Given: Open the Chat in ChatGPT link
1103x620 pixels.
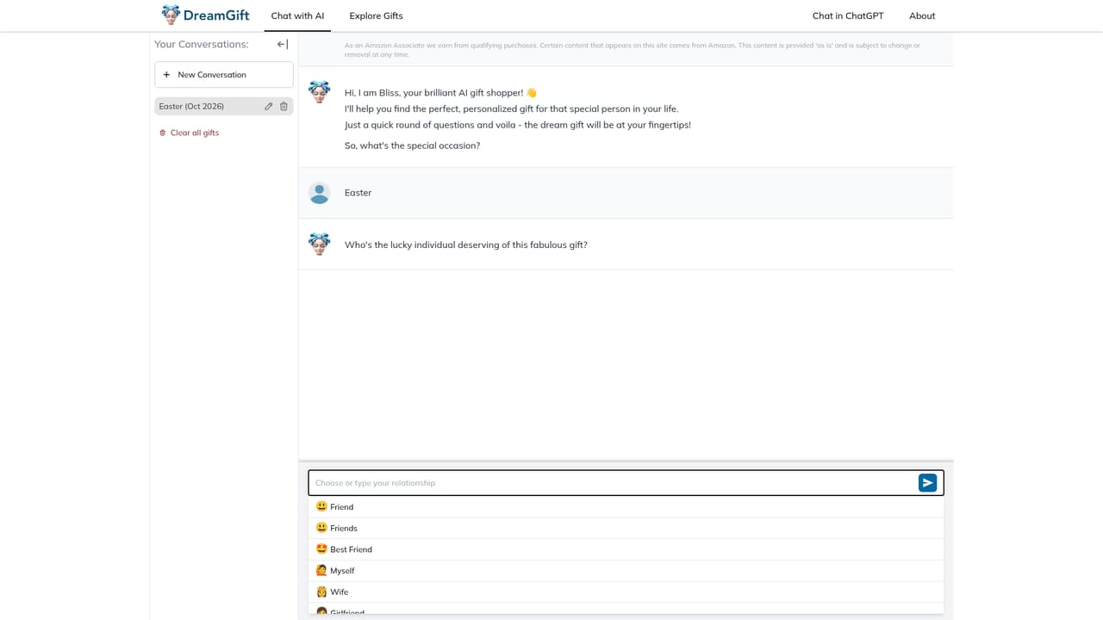Looking at the screenshot, I should pos(848,15).
